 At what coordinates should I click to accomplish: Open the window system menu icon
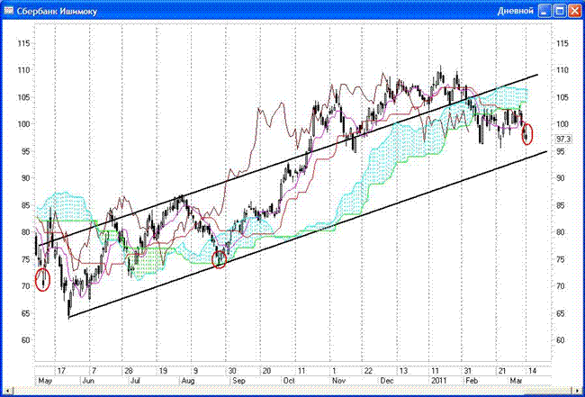(x=9, y=11)
